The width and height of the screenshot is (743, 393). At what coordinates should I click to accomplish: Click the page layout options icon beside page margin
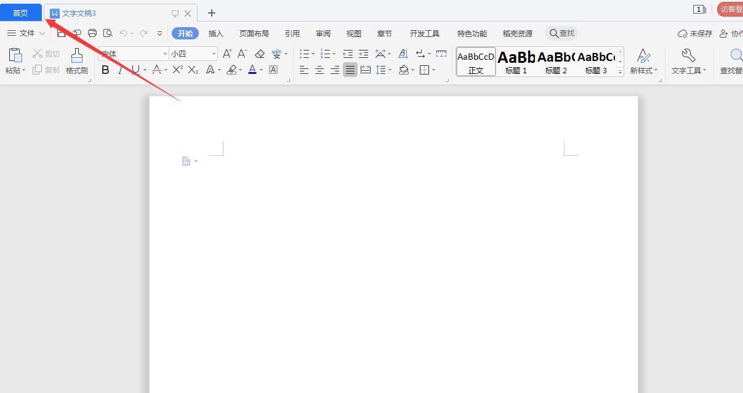pos(187,161)
